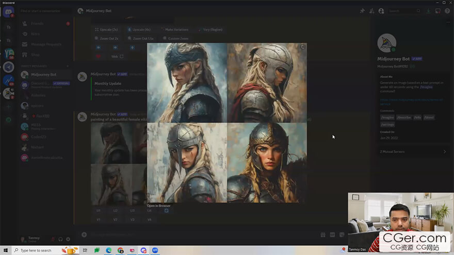Toggle microphone mute icon
The height and width of the screenshot is (255, 454).
pos(53,240)
